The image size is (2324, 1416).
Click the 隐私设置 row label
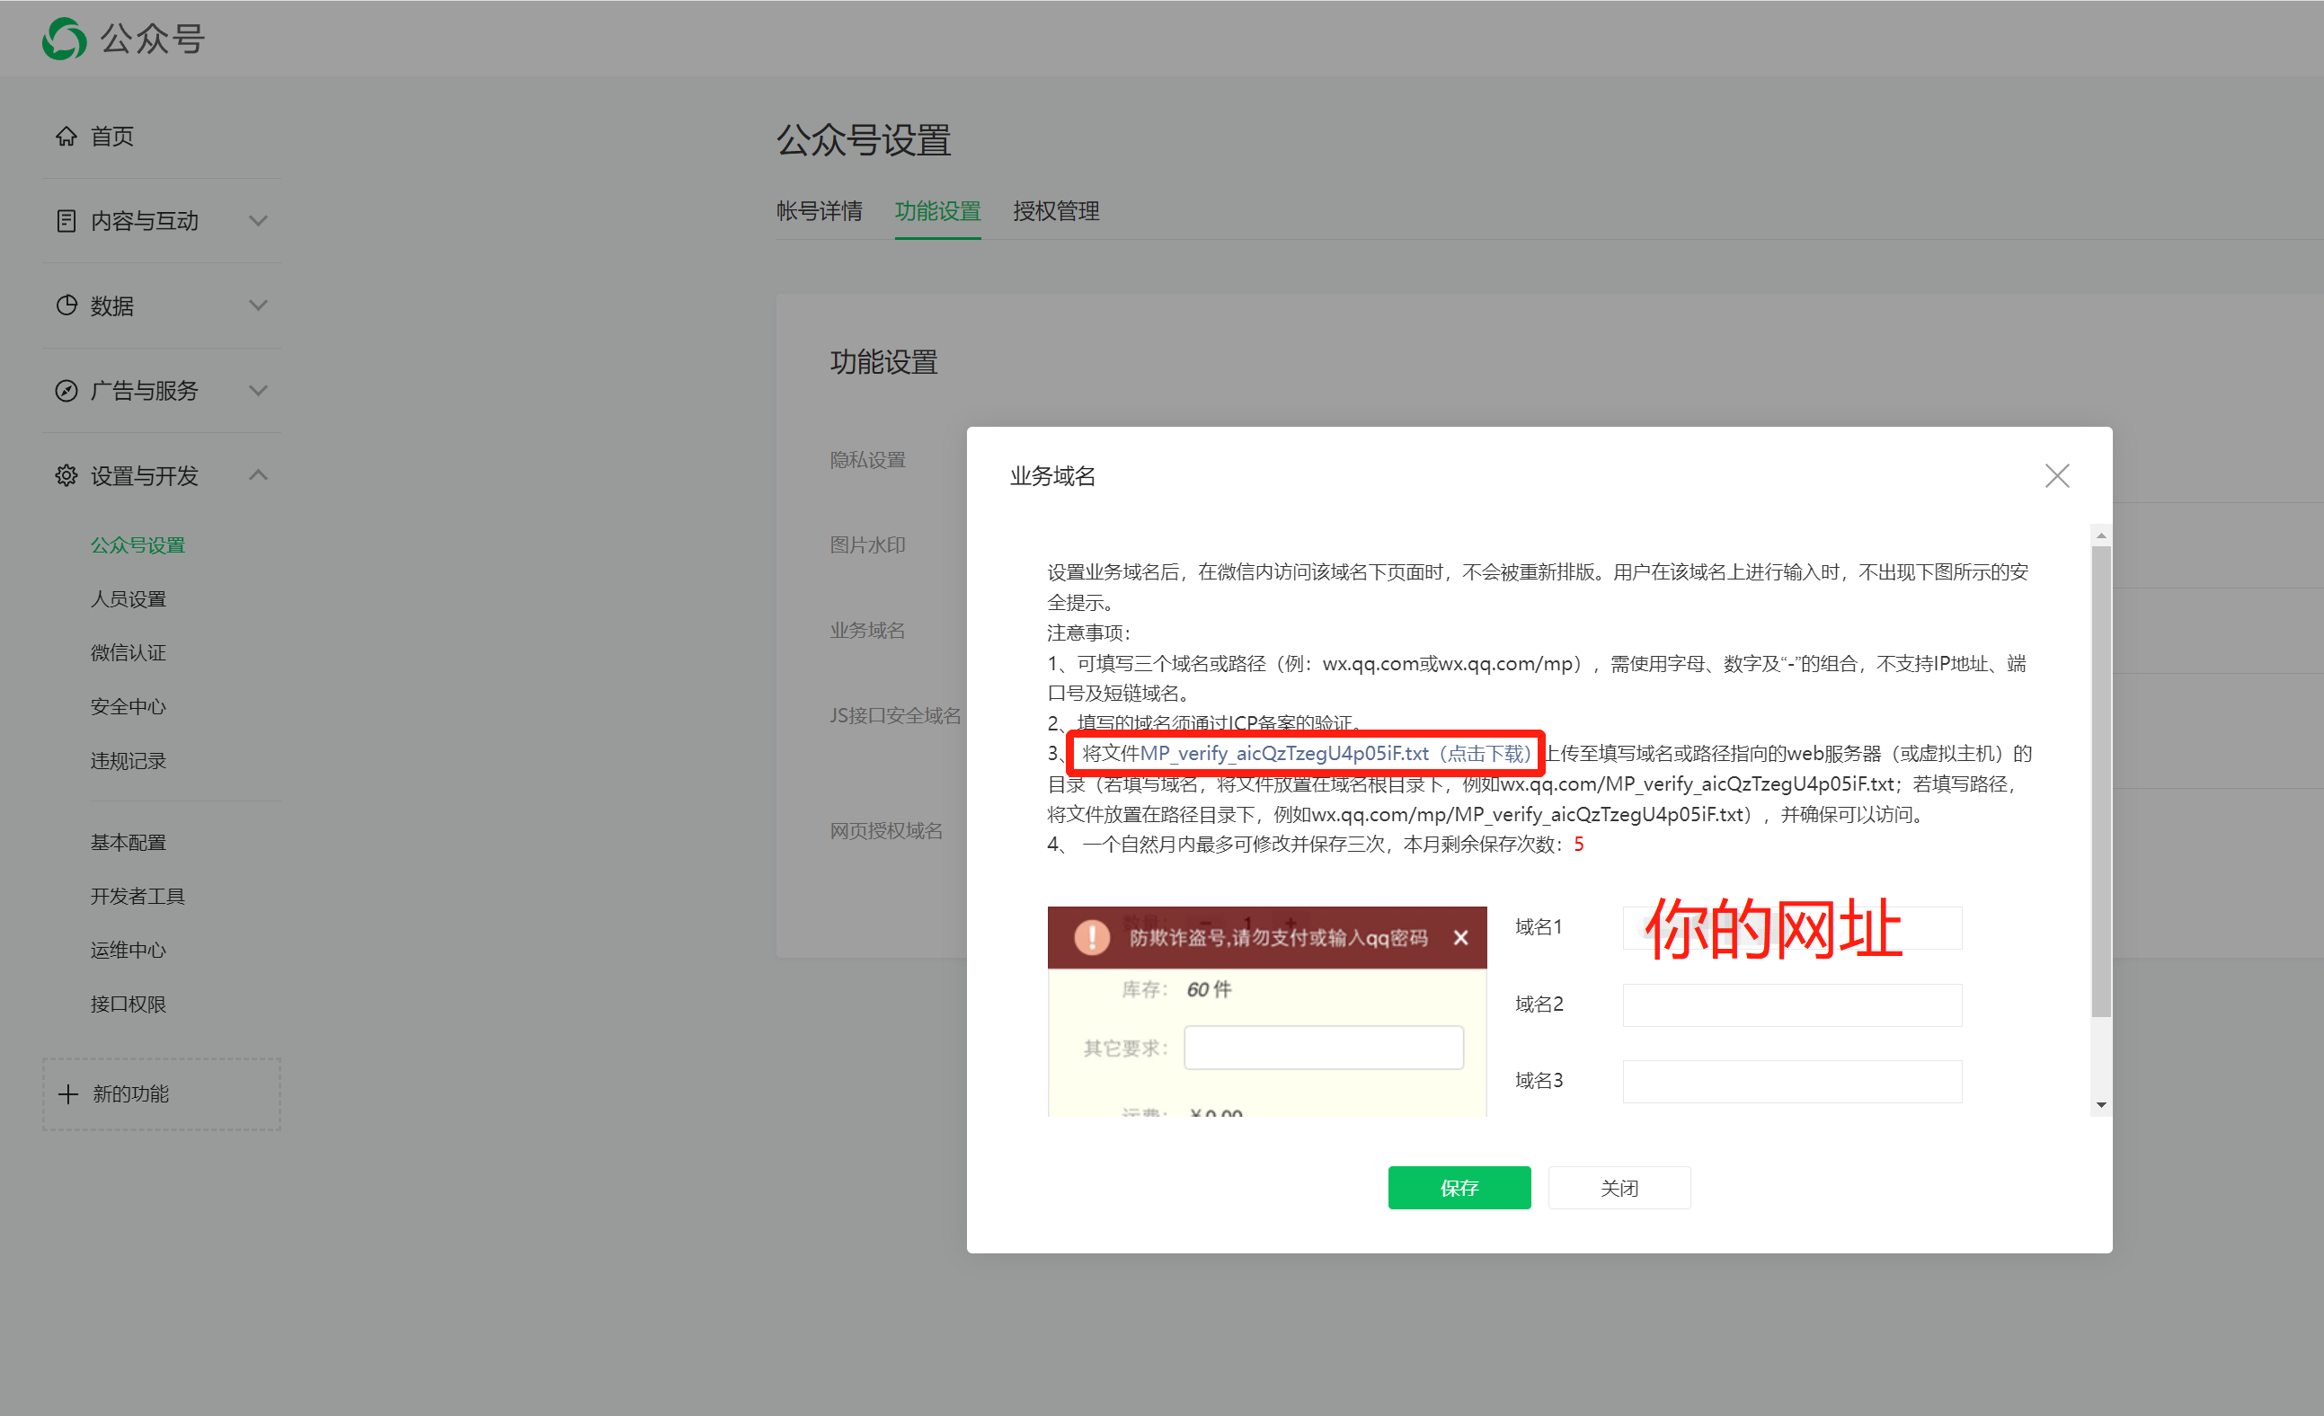pyautogui.click(x=868, y=460)
